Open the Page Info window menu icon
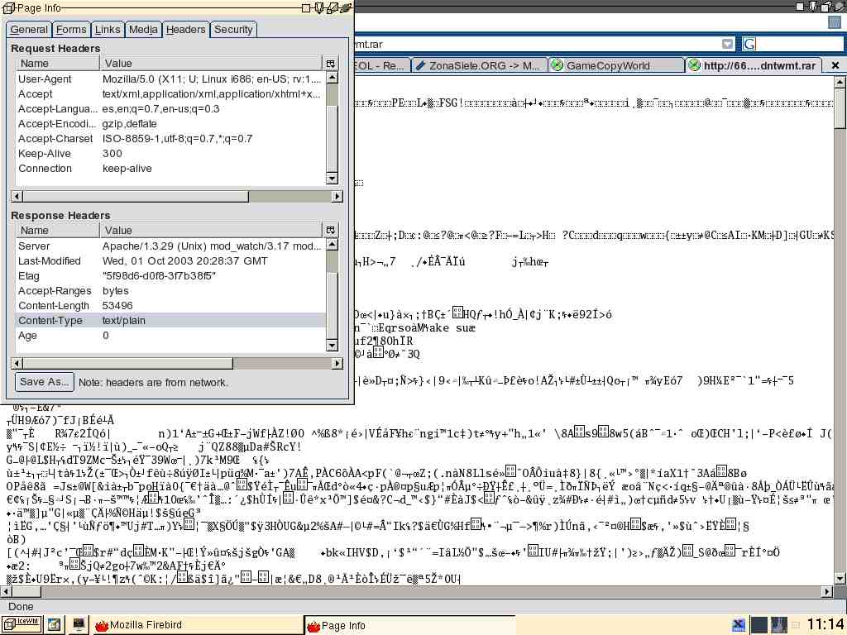 [8, 8]
